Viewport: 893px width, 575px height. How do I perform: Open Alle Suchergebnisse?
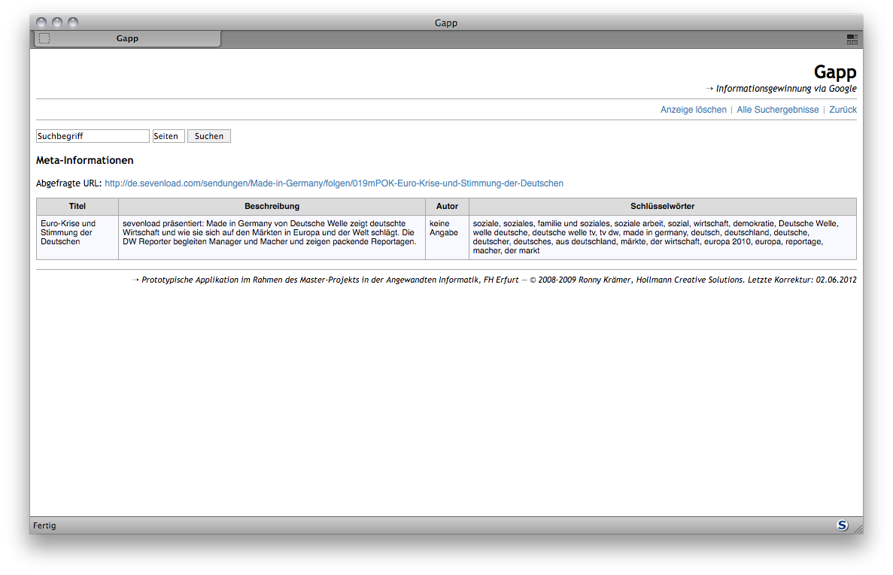(777, 110)
